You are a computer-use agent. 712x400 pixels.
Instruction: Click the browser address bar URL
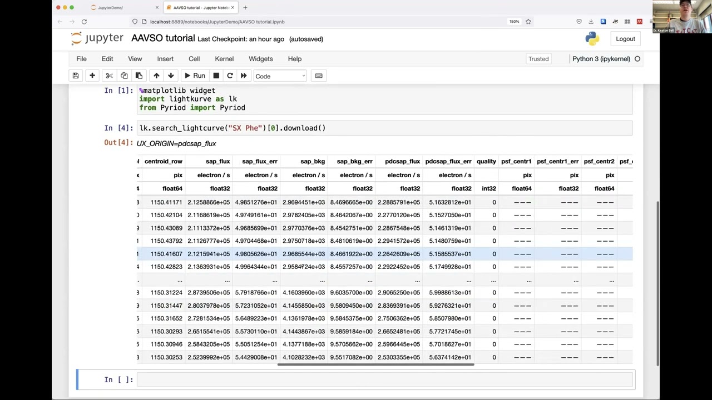tap(217, 22)
